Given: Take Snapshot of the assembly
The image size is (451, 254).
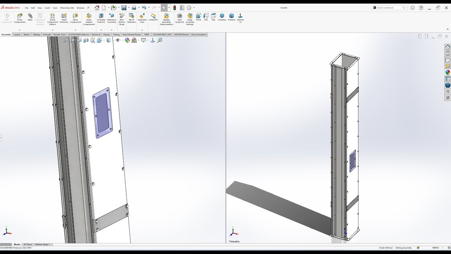Looking at the screenshot, I should click(180, 18).
